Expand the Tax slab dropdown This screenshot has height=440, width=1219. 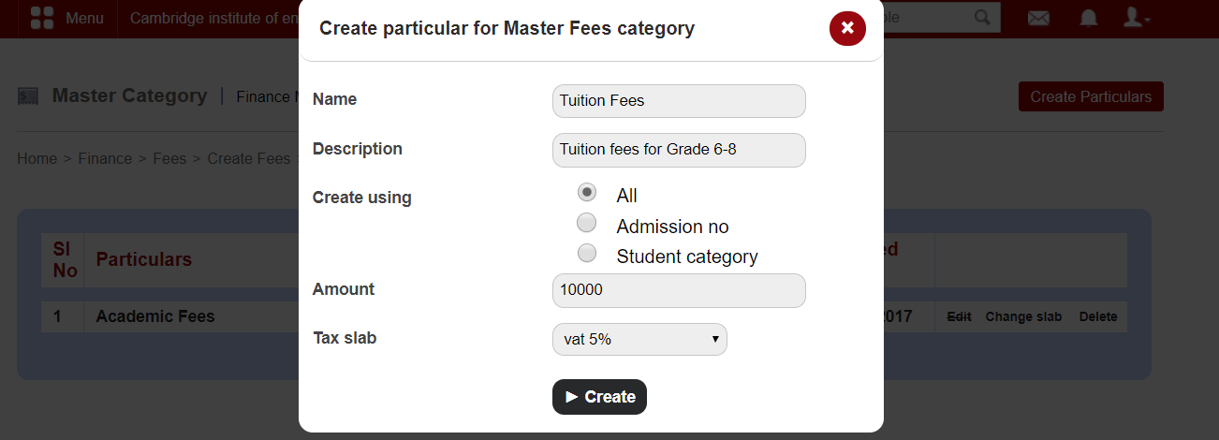(x=639, y=339)
